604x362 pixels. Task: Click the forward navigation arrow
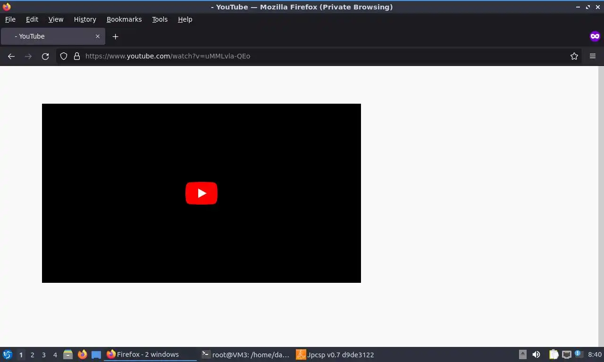28,56
